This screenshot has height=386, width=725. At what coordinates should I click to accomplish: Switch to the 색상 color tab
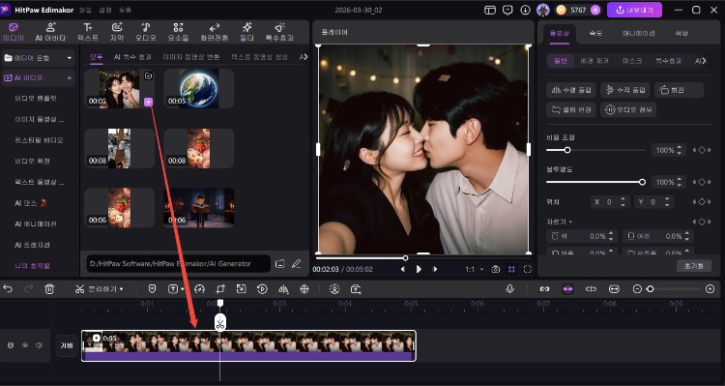coord(681,33)
